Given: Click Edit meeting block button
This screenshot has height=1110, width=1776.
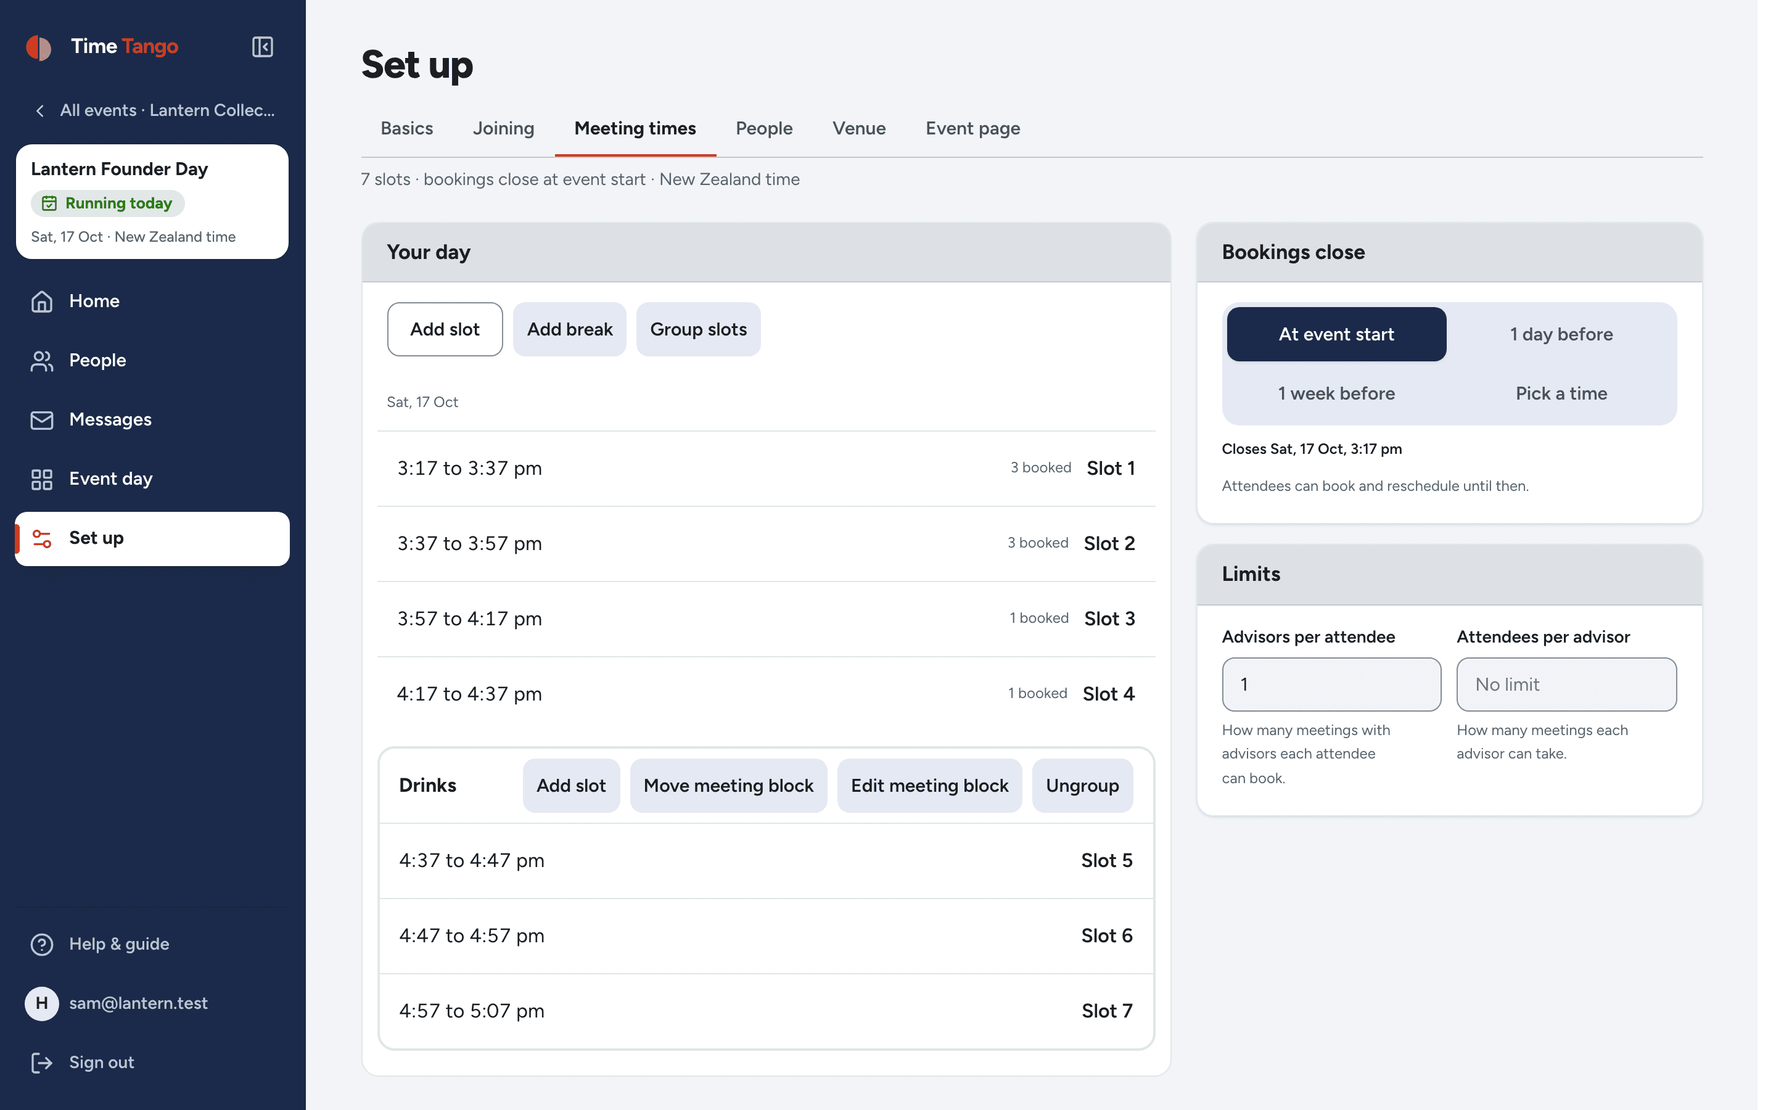Looking at the screenshot, I should (x=929, y=786).
